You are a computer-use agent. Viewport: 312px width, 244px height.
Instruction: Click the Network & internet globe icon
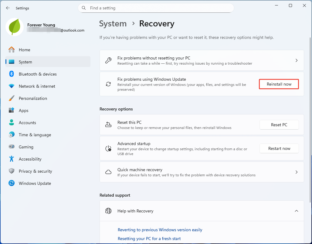click(x=12, y=86)
